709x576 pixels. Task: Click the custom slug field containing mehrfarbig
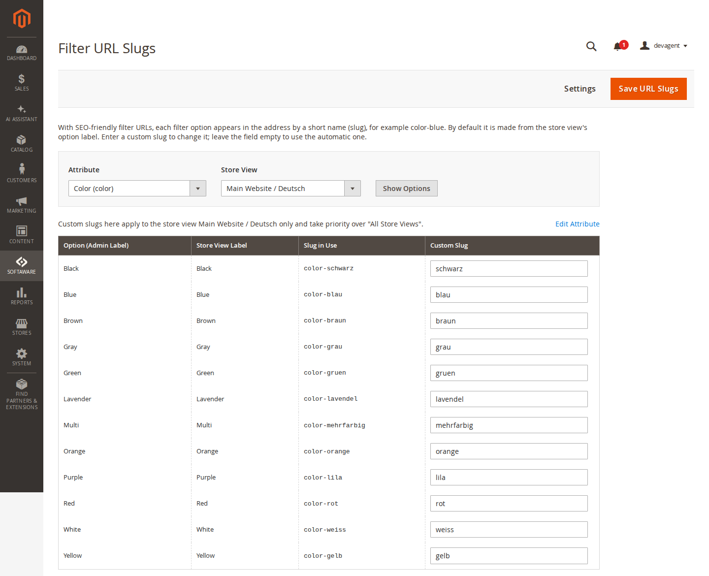click(x=509, y=425)
